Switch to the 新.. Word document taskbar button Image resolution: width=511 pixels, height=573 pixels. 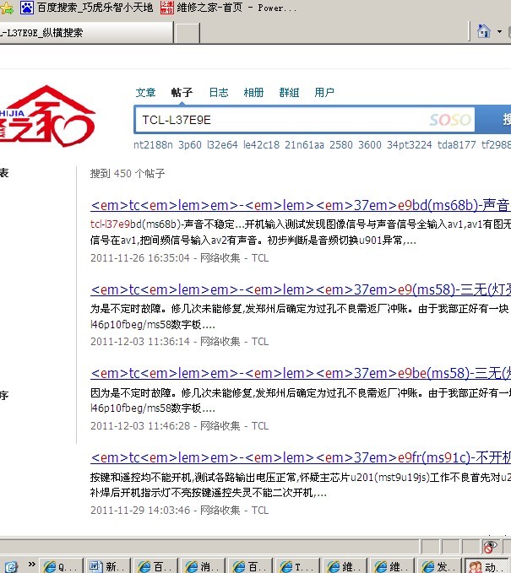click(x=109, y=566)
